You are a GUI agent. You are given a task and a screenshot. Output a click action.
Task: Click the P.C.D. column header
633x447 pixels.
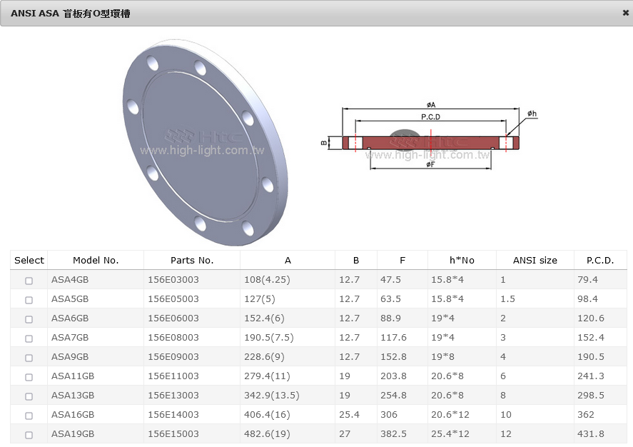pos(600,261)
